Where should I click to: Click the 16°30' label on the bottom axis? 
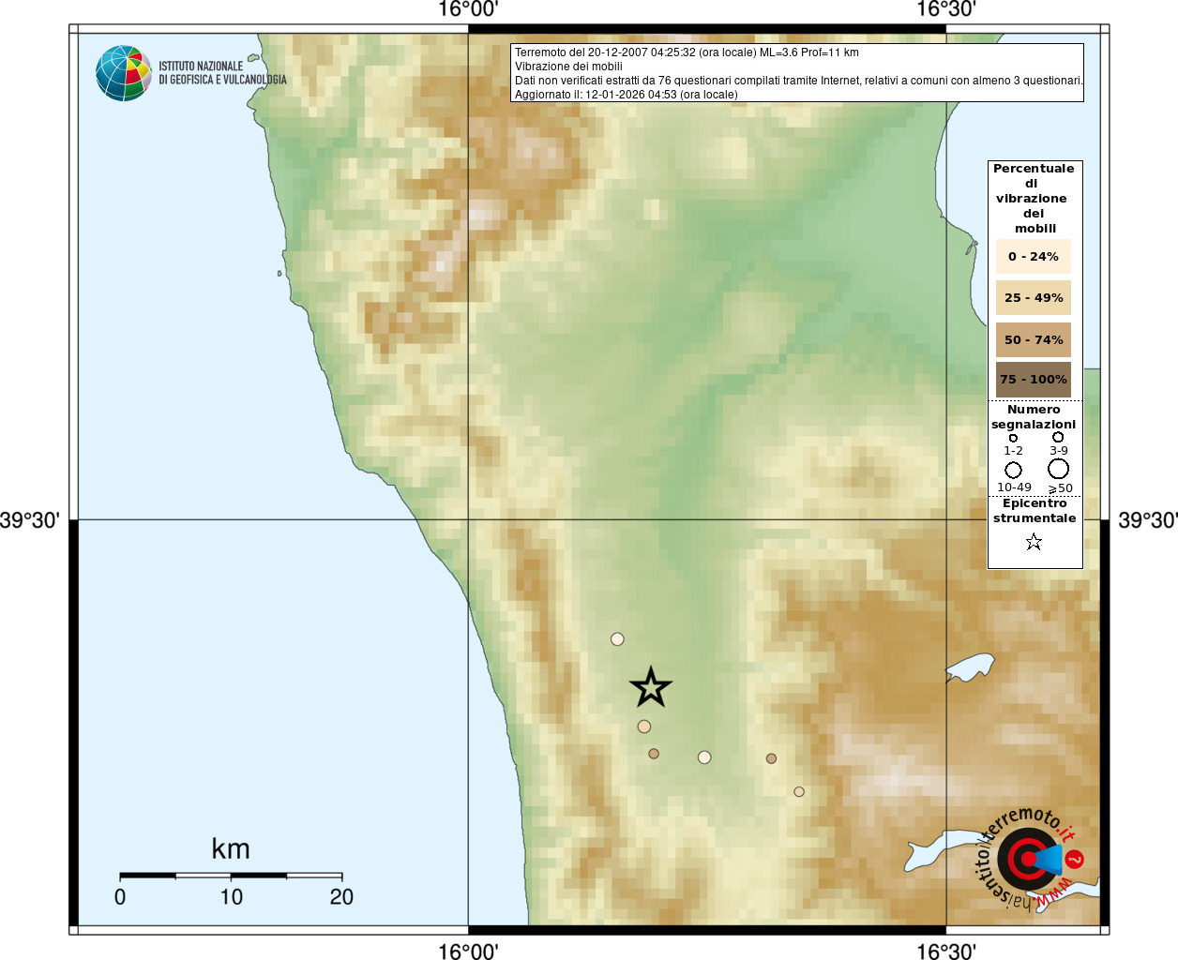tap(946, 951)
